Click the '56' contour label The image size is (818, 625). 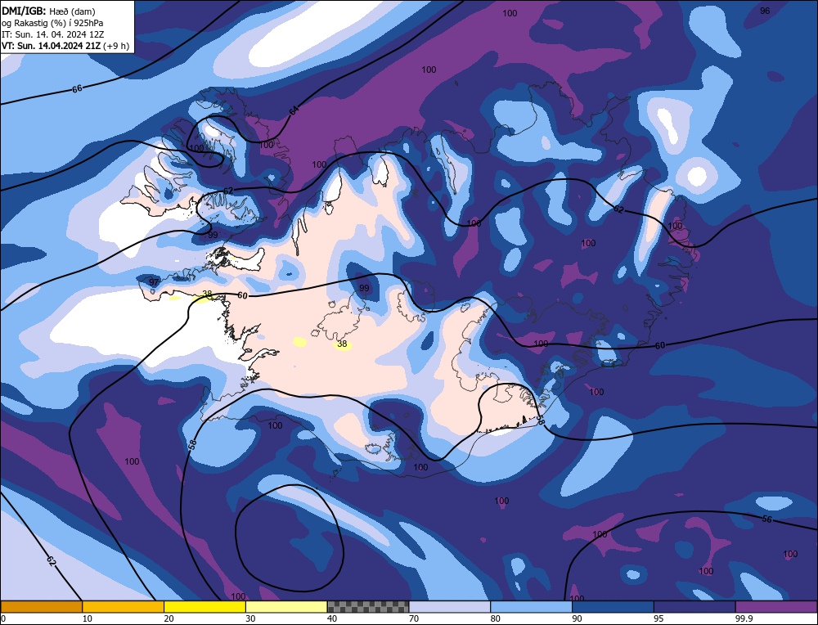(x=767, y=519)
